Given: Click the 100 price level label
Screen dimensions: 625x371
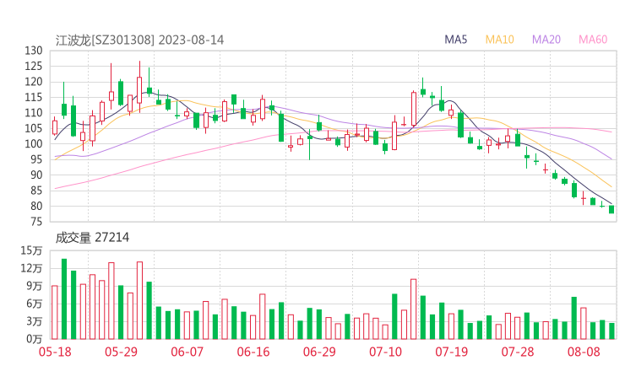Looking at the screenshot, I should (33, 144).
